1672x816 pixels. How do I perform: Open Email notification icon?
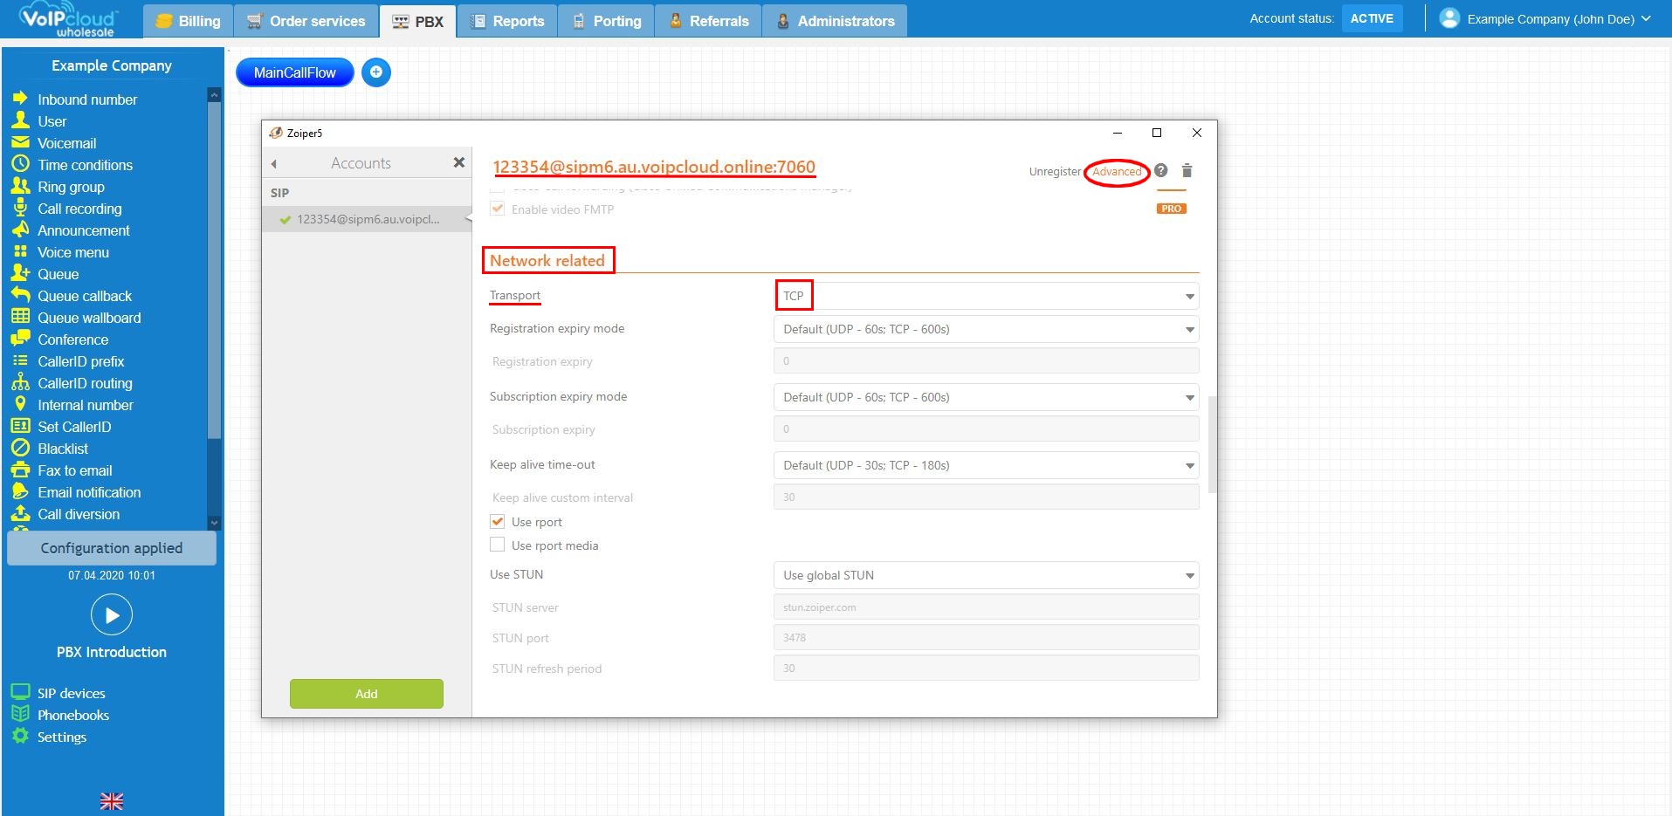[x=20, y=491]
